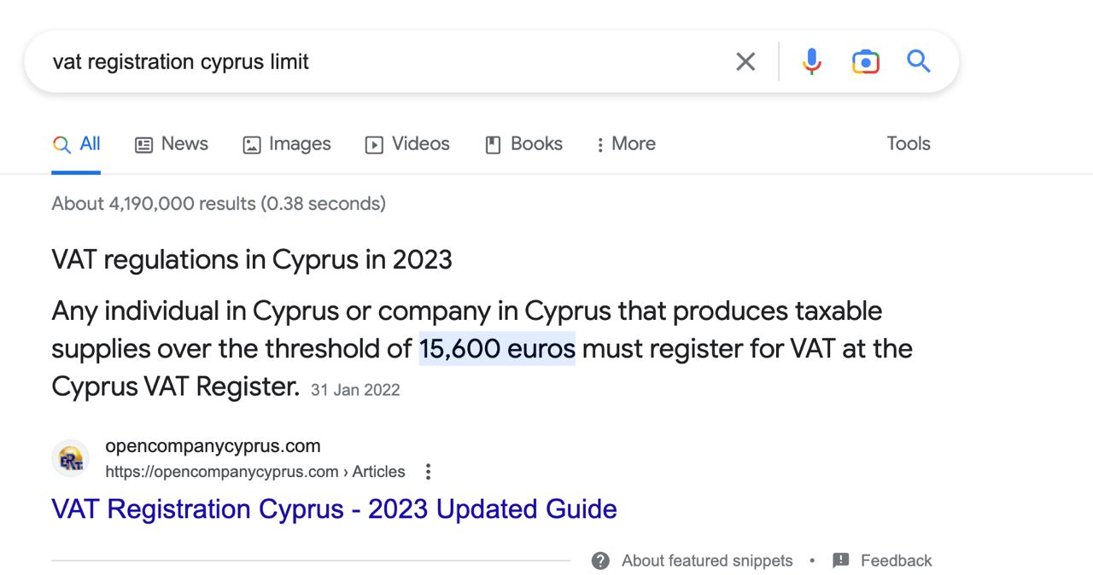This screenshot has height=575, width=1093.
Task: Click the Feedback flag icon
Action: [841, 560]
